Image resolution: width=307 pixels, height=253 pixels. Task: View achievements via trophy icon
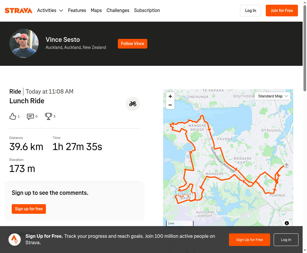pos(48,116)
